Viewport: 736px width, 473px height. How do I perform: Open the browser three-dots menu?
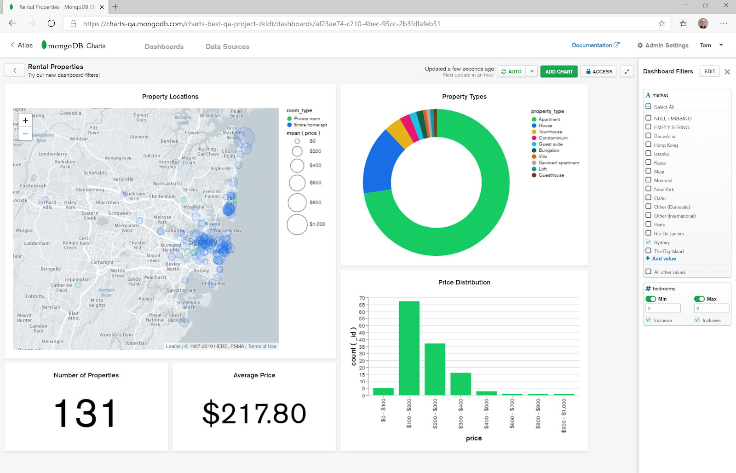click(x=724, y=23)
